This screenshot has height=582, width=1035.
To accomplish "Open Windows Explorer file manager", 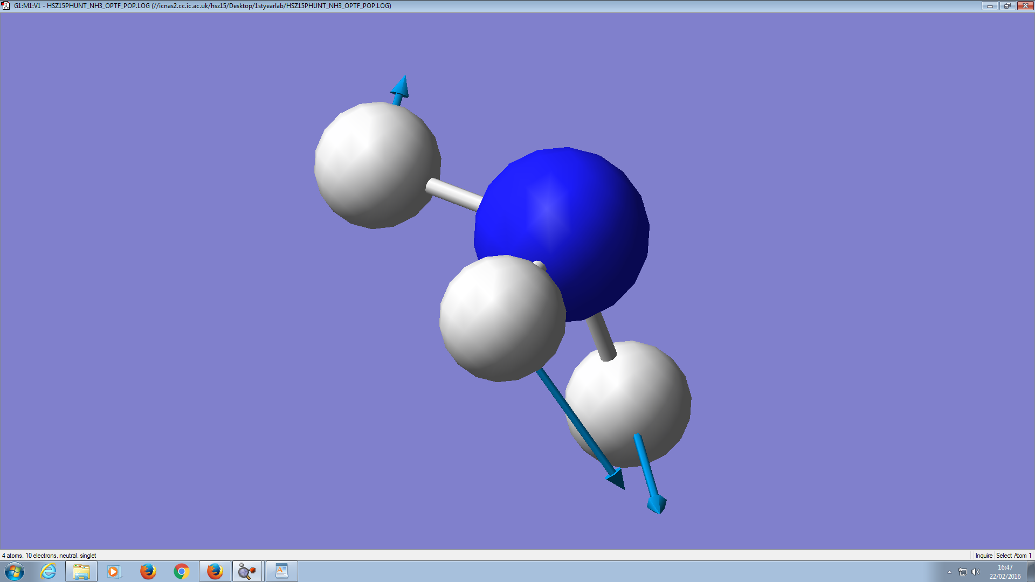I will (x=81, y=571).
